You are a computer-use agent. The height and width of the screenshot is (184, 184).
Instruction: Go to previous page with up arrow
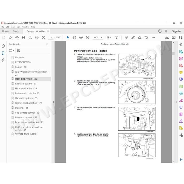[37, 37]
